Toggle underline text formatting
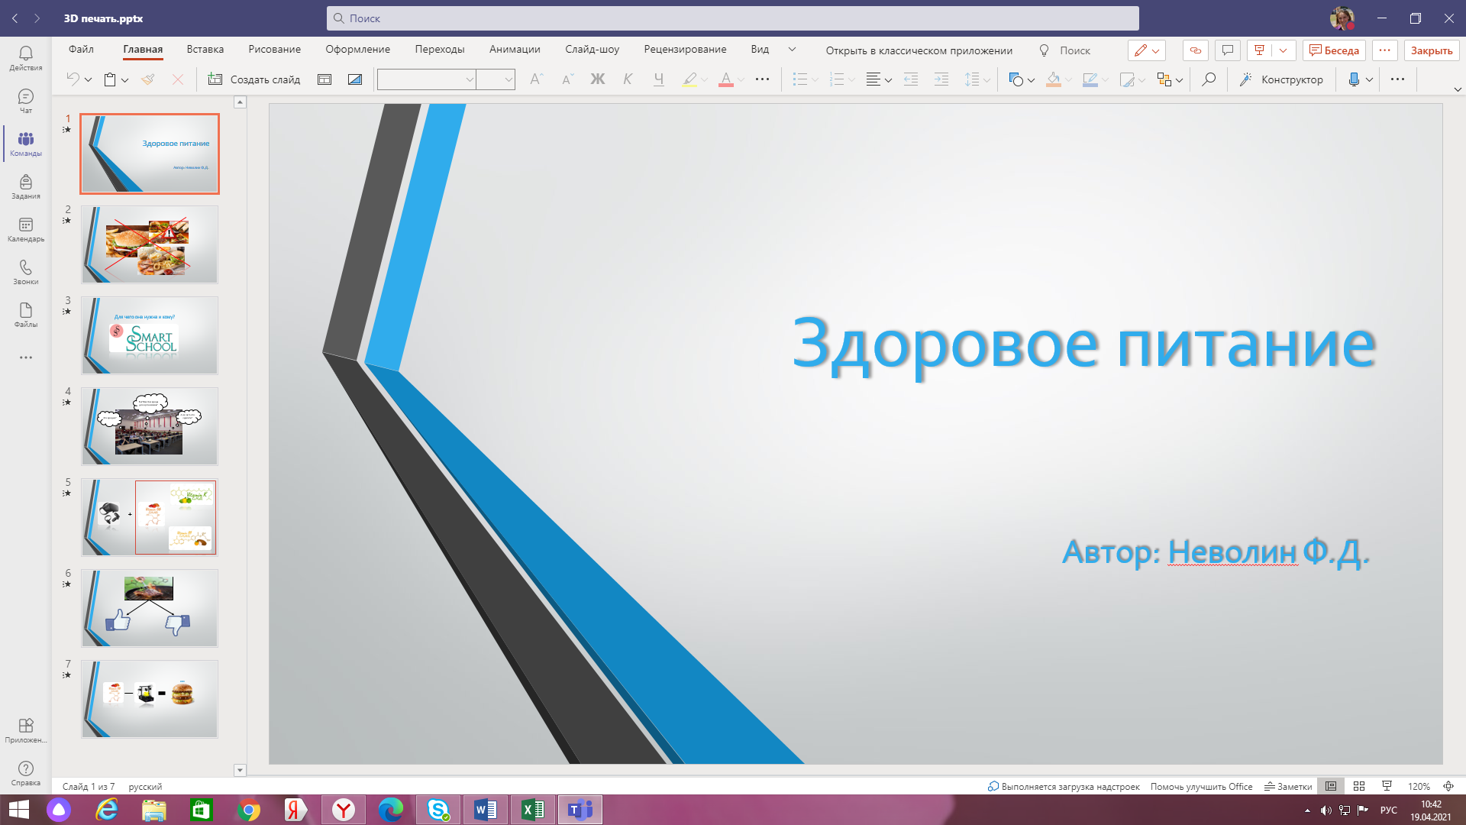 (658, 79)
